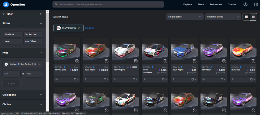Click the Filter lines icon
This screenshot has height=115, width=260.
click(x=4, y=14)
